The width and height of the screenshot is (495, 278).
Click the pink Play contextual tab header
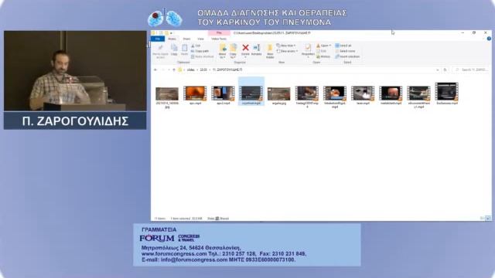point(219,32)
